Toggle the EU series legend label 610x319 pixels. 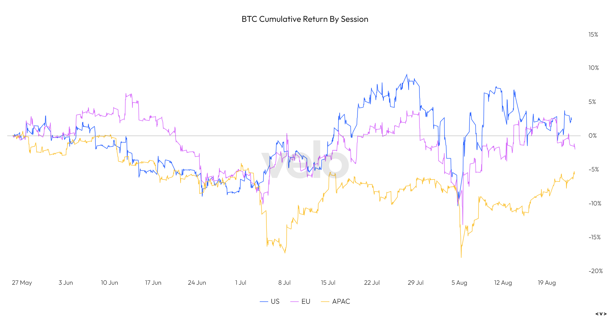click(x=306, y=301)
